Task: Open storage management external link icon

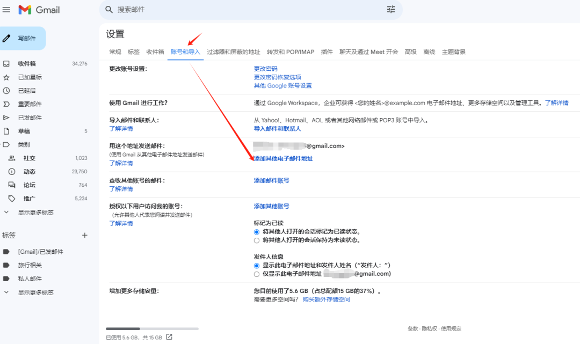Action: 169,337
